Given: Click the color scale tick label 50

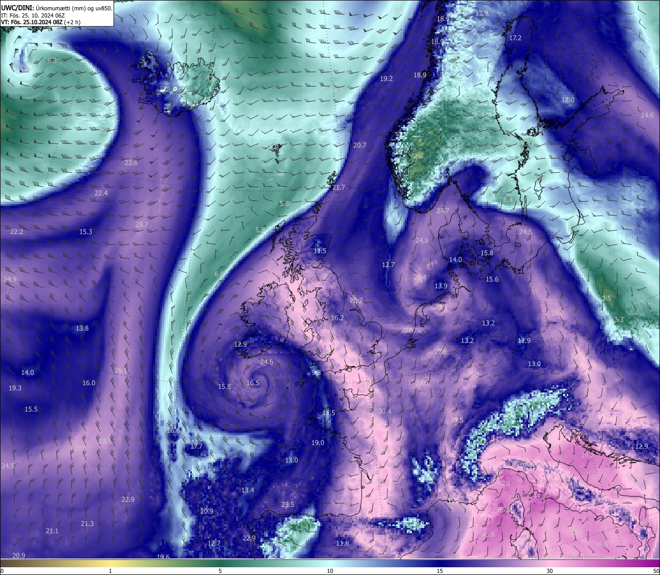Looking at the screenshot, I should pos(656,571).
